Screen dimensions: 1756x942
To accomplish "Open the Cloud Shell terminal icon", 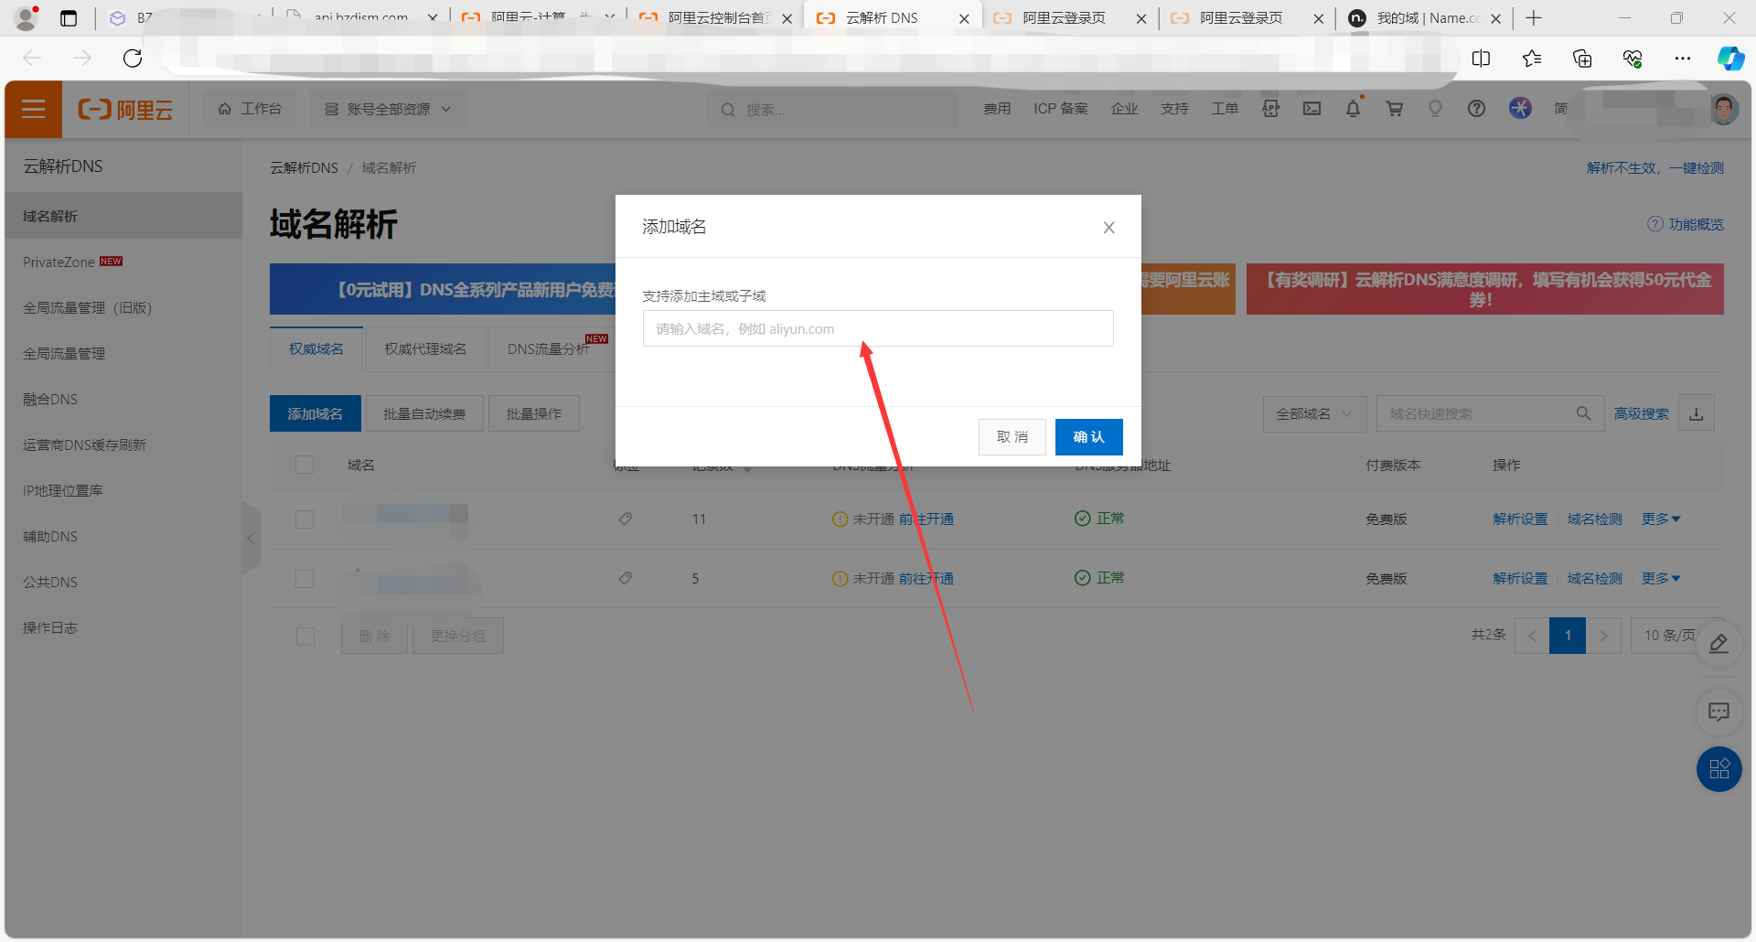I will coord(1312,109).
